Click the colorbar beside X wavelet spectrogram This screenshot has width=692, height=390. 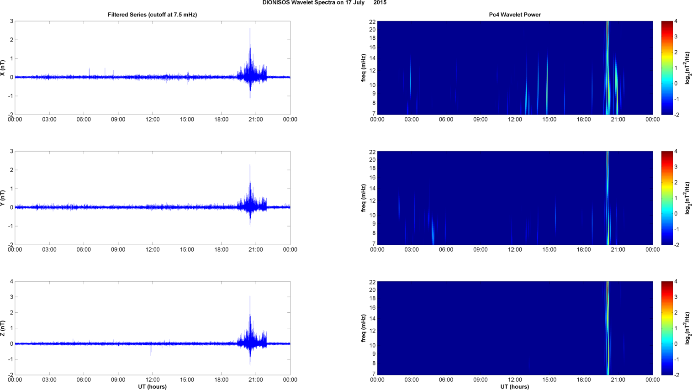(x=667, y=68)
